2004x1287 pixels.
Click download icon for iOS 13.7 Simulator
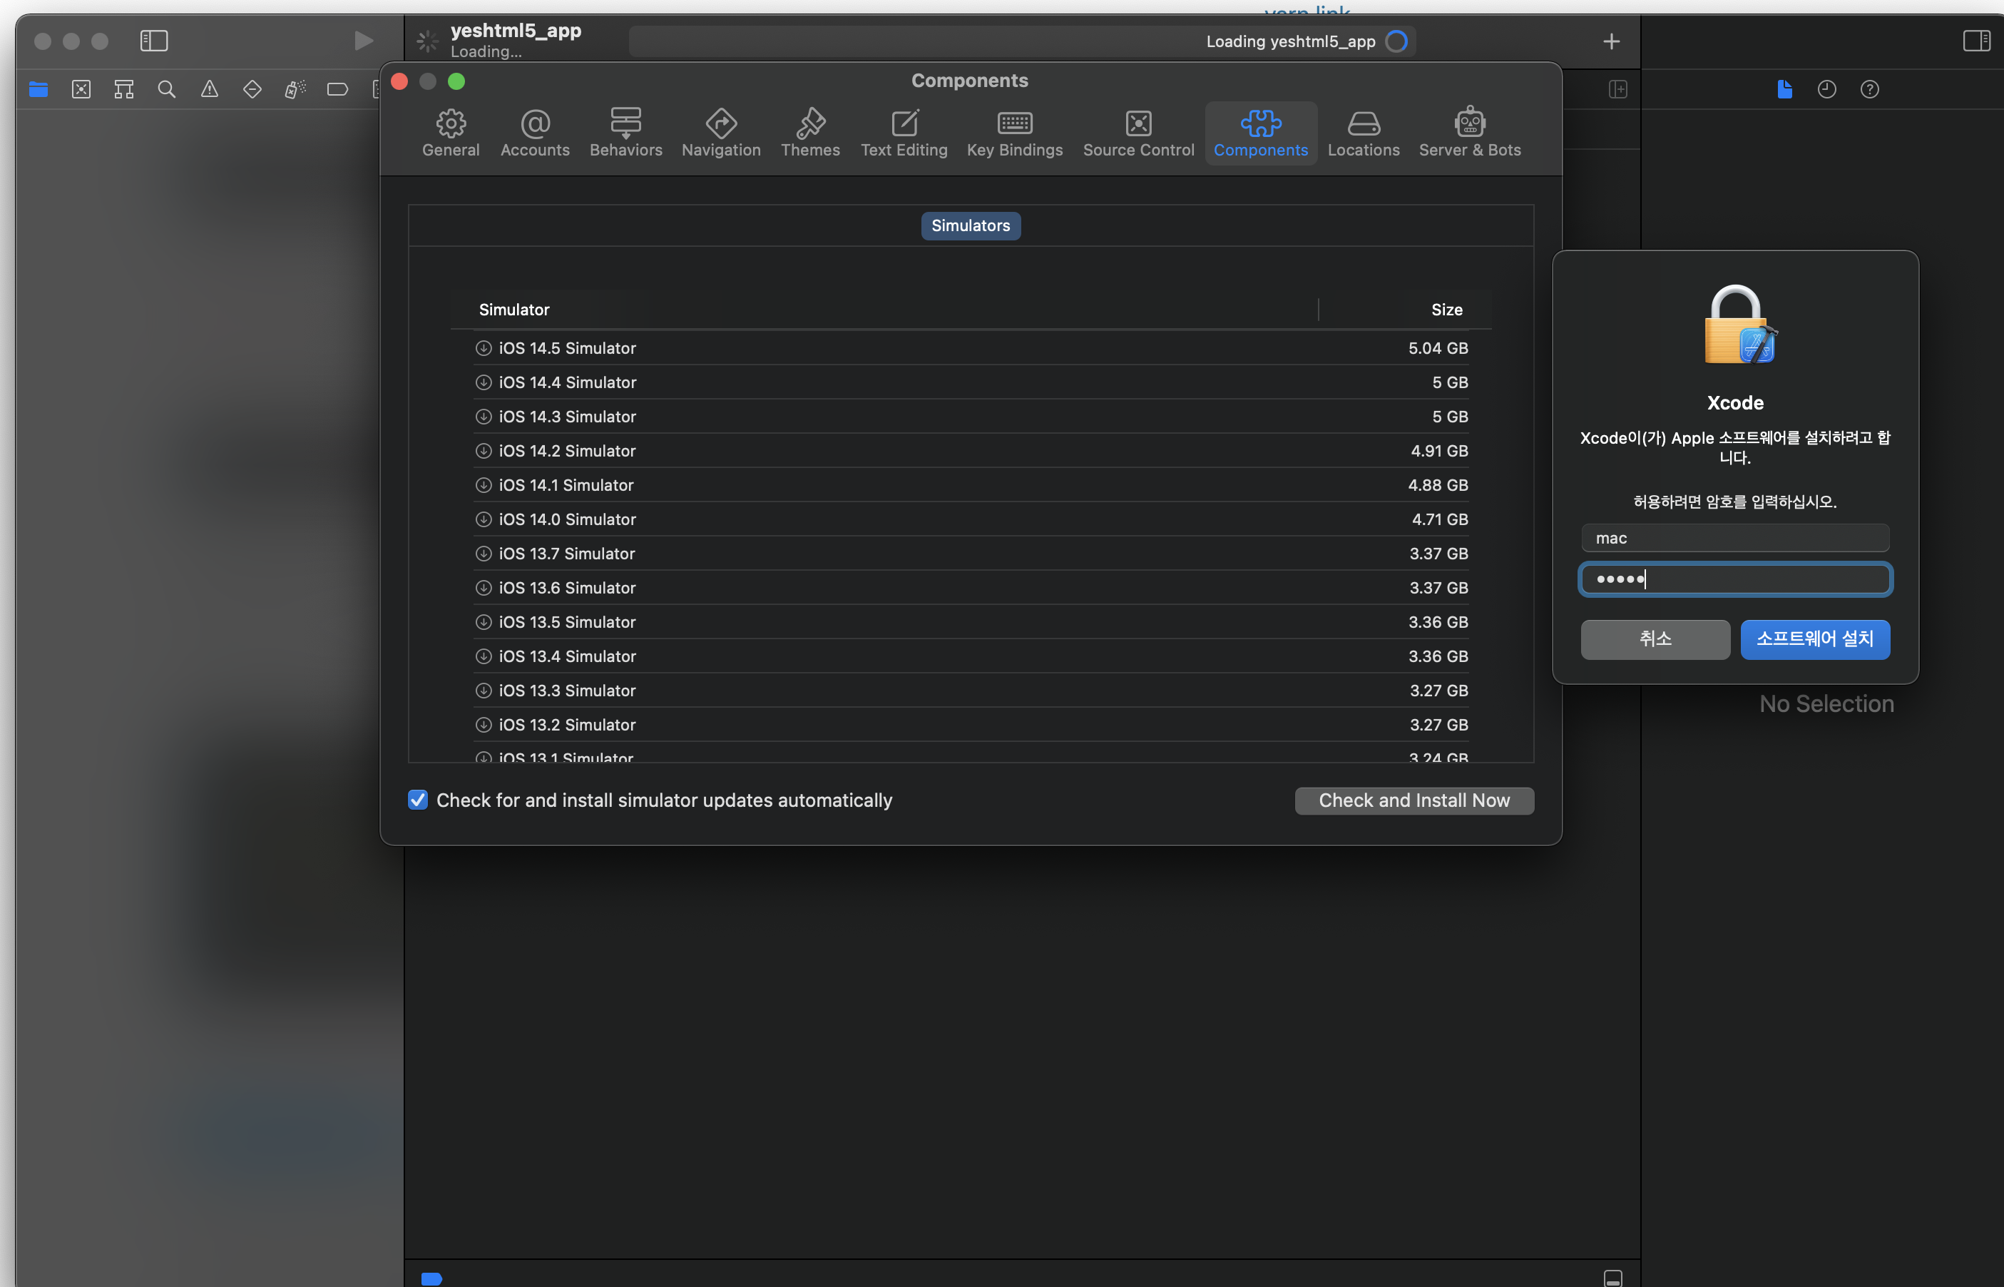483,553
